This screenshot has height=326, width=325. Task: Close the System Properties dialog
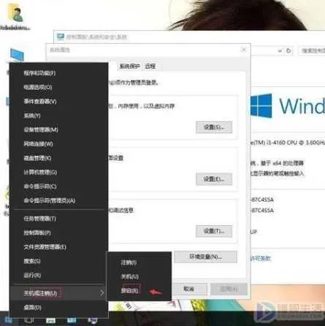(x=243, y=50)
